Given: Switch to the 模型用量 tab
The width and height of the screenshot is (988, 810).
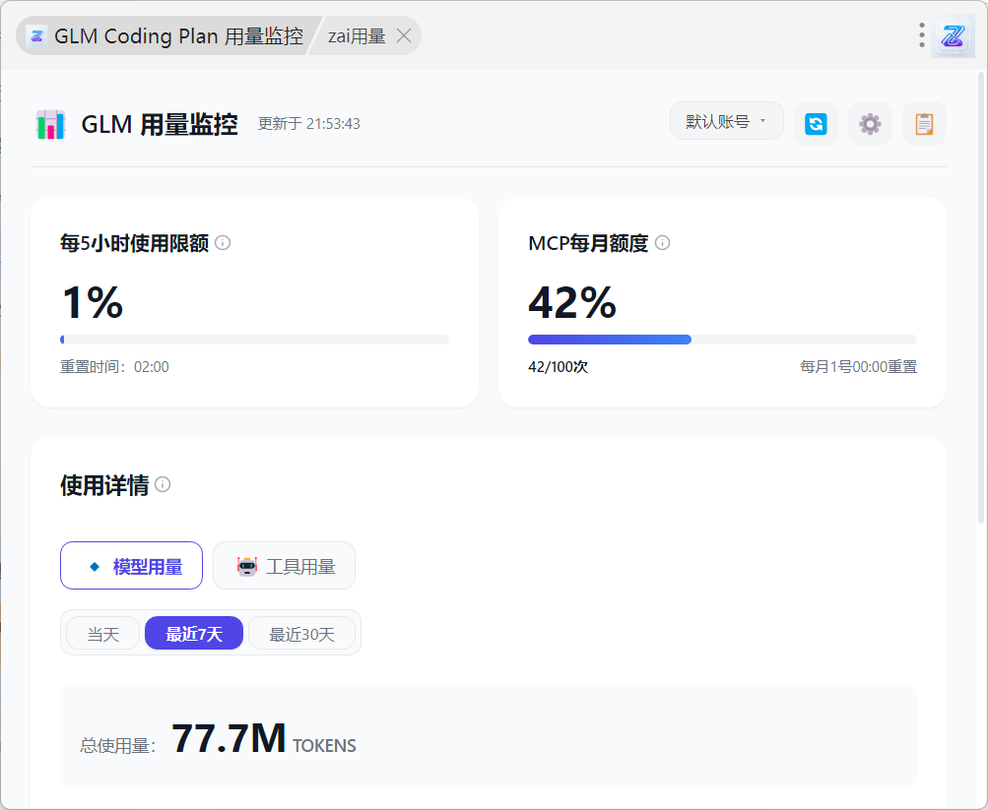Looking at the screenshot, I should [131, 566].
